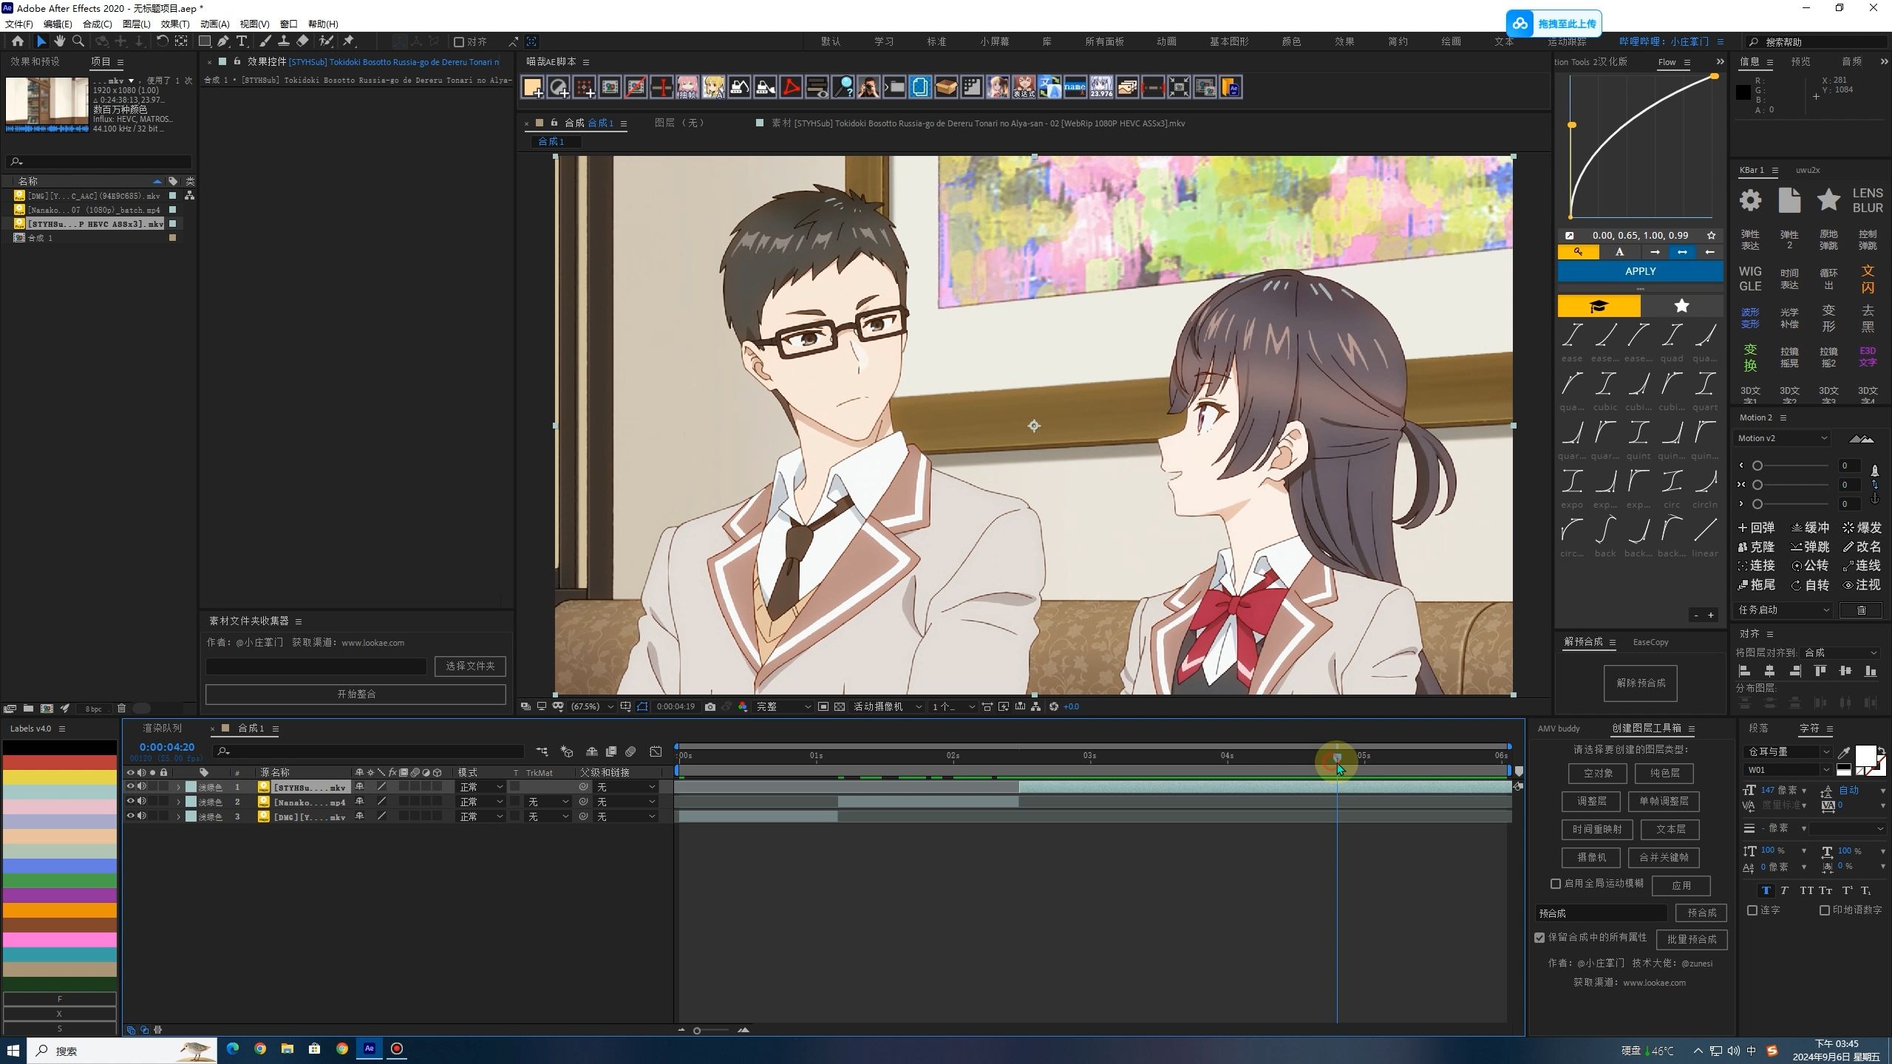This screenshot has height=1064, width=1892.
Task: Open the Motion v2 dropdown
Action: [1781, 438]
